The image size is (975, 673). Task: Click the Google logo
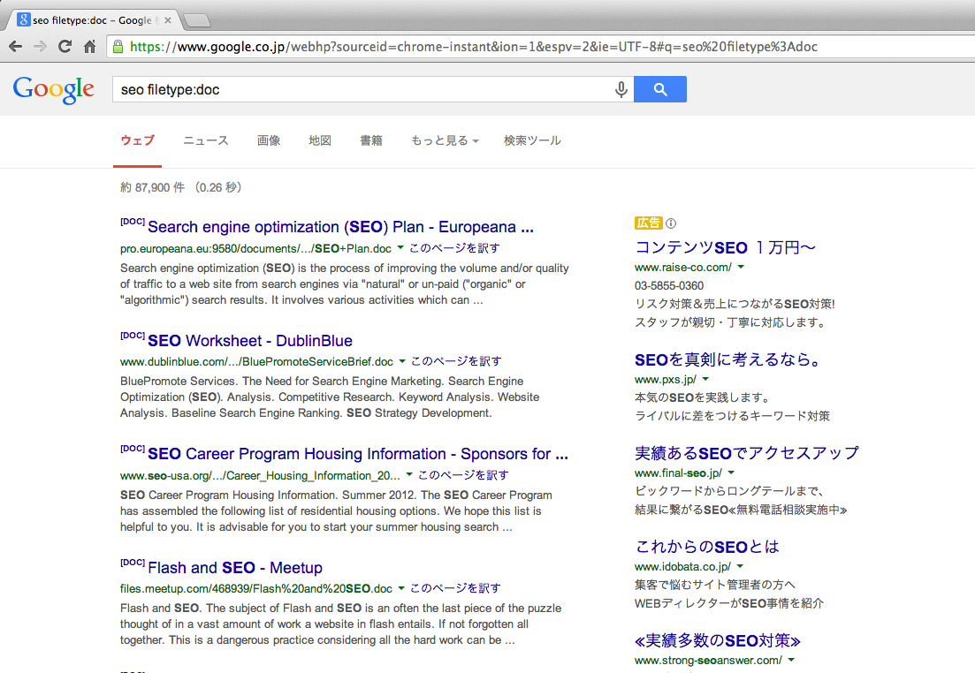point(53,90)
